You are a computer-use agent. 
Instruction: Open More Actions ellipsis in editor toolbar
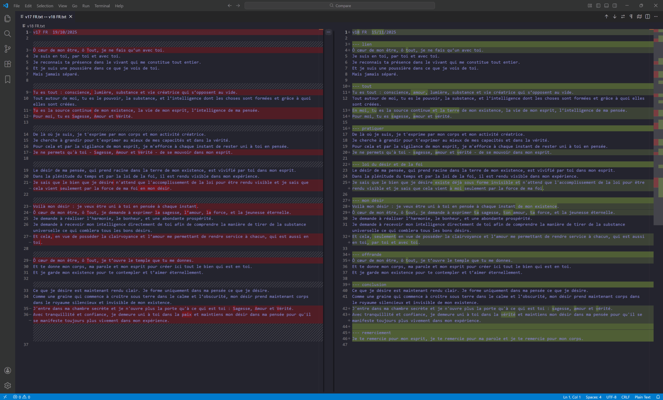[656, 17]
